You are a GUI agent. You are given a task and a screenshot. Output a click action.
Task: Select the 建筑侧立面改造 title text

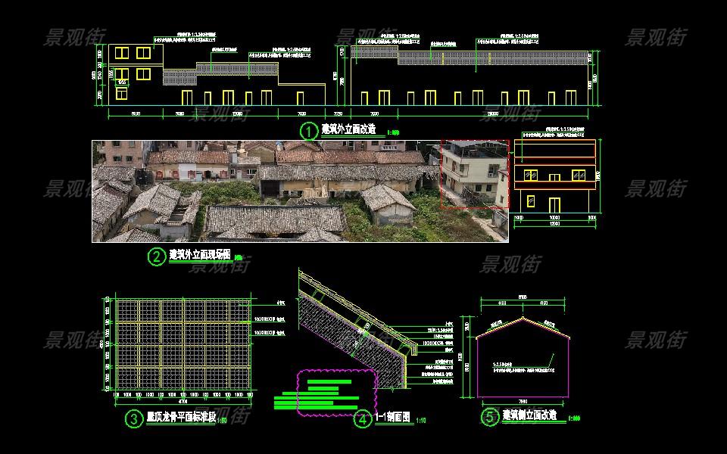point(529,415)
